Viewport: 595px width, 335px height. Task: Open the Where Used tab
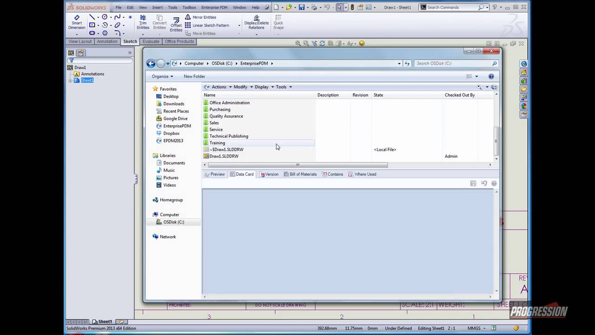[x=362, y=174]
